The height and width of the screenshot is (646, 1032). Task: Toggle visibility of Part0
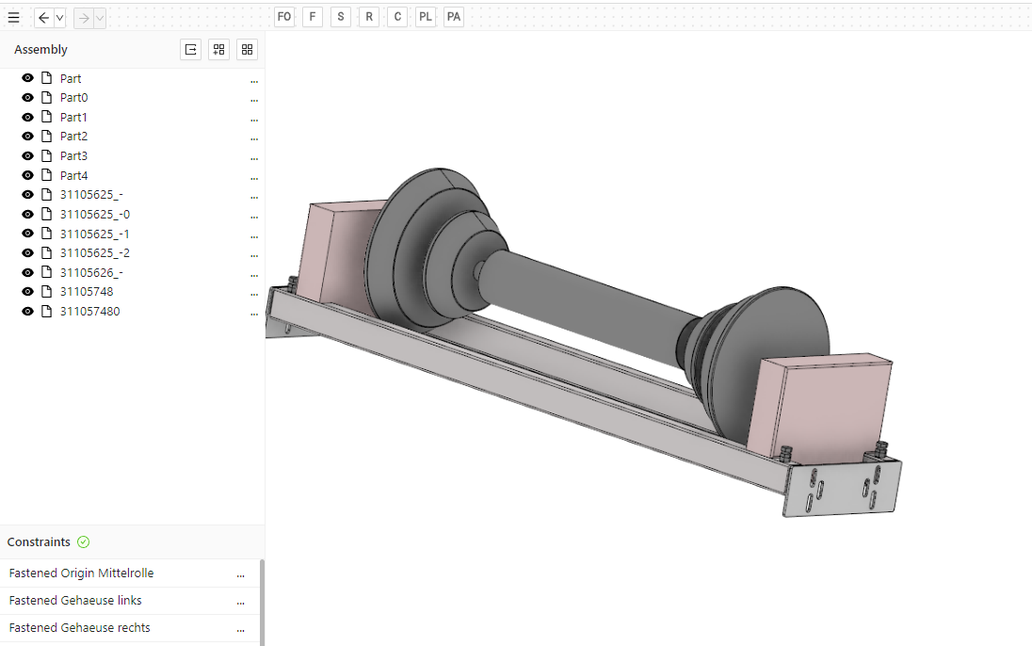pos(27,97)
